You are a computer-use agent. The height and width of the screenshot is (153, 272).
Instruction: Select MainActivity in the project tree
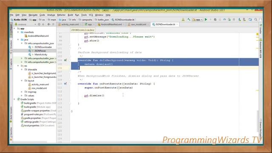point(41,55)
